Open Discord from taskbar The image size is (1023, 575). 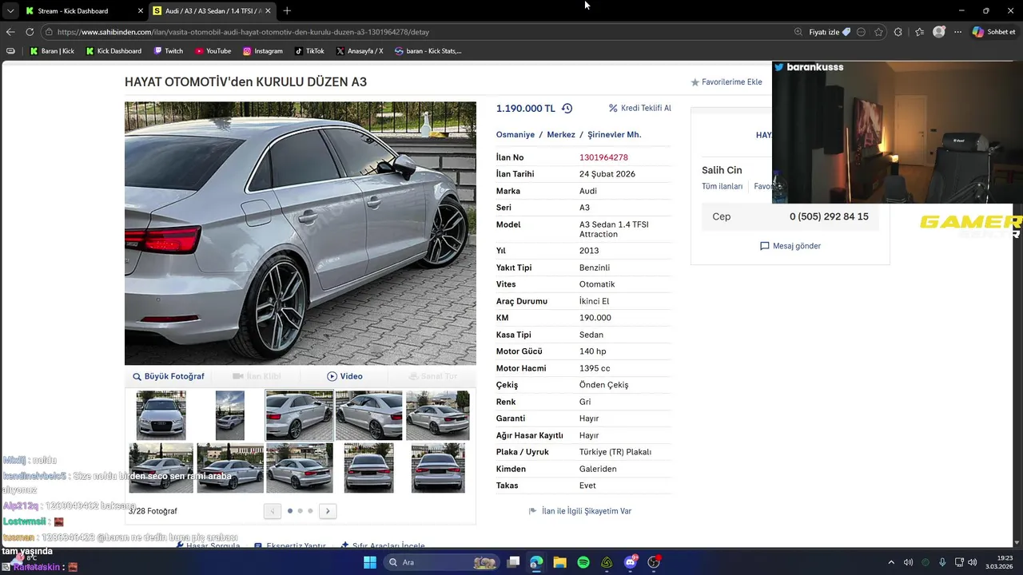pos(631,562)
